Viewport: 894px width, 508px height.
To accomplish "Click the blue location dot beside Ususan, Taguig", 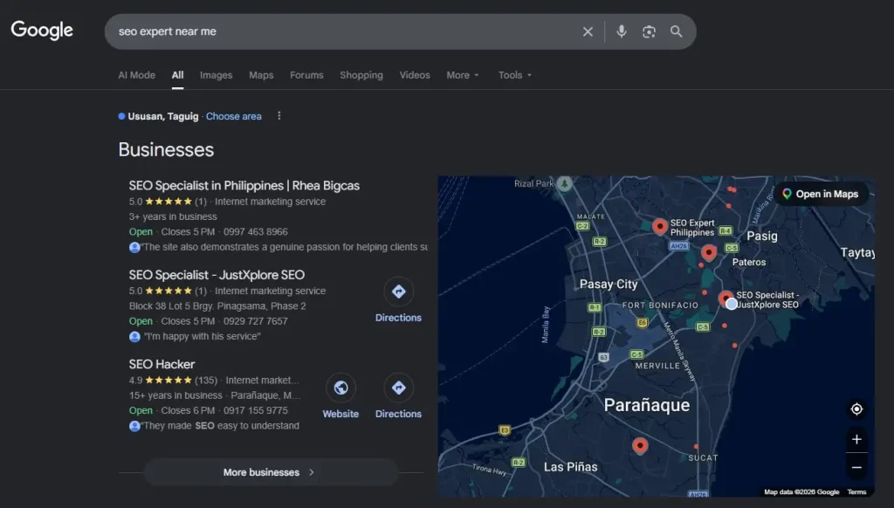I will 121,116.
